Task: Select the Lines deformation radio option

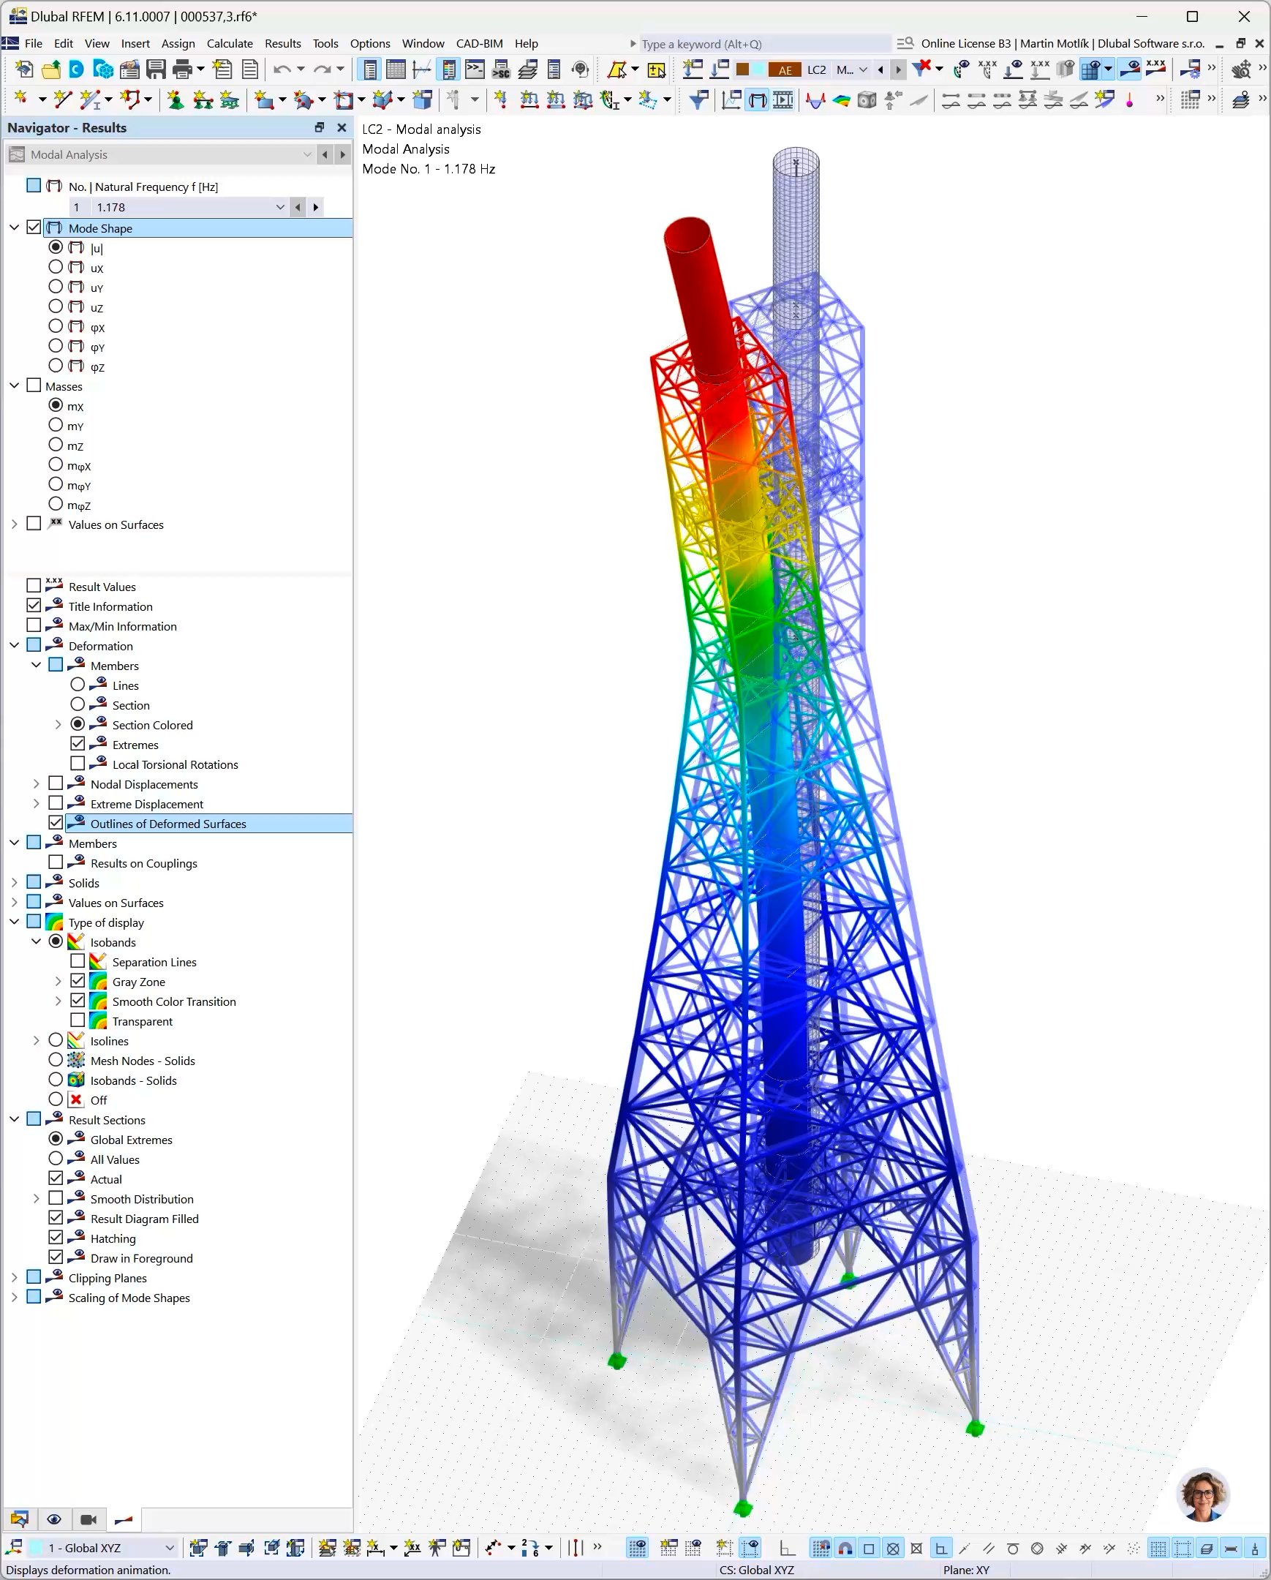Action: [x=78, y=685]
